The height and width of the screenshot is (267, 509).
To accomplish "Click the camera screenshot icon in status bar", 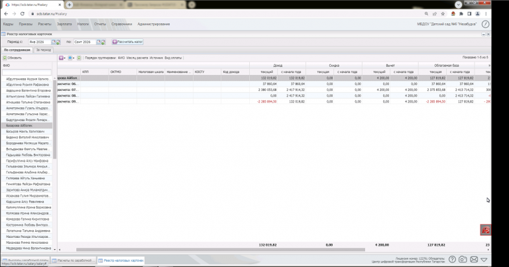I will tap(463, 259).
